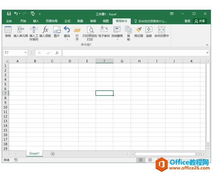This screenshot has width=212, height=174.
Task: Select column K header
Action: [x=192, y=61]
